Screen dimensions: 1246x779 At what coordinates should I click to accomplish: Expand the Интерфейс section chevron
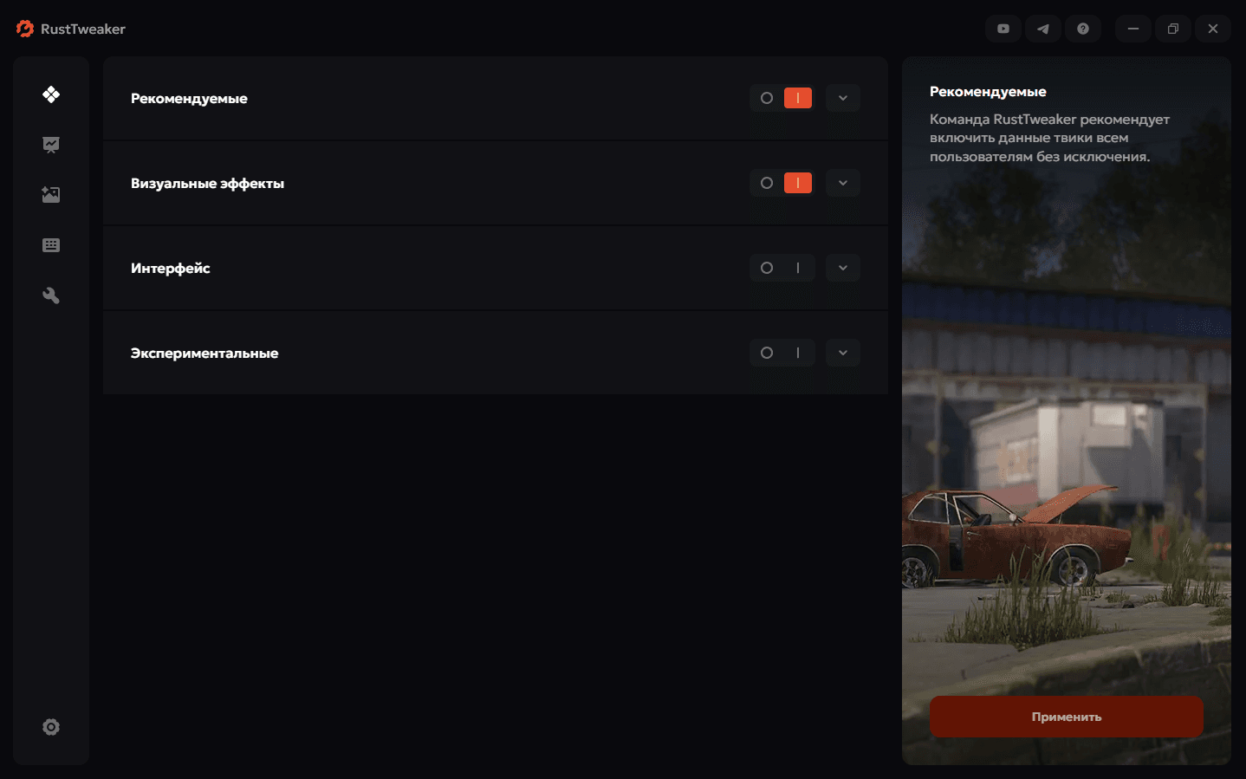(843, 268)
